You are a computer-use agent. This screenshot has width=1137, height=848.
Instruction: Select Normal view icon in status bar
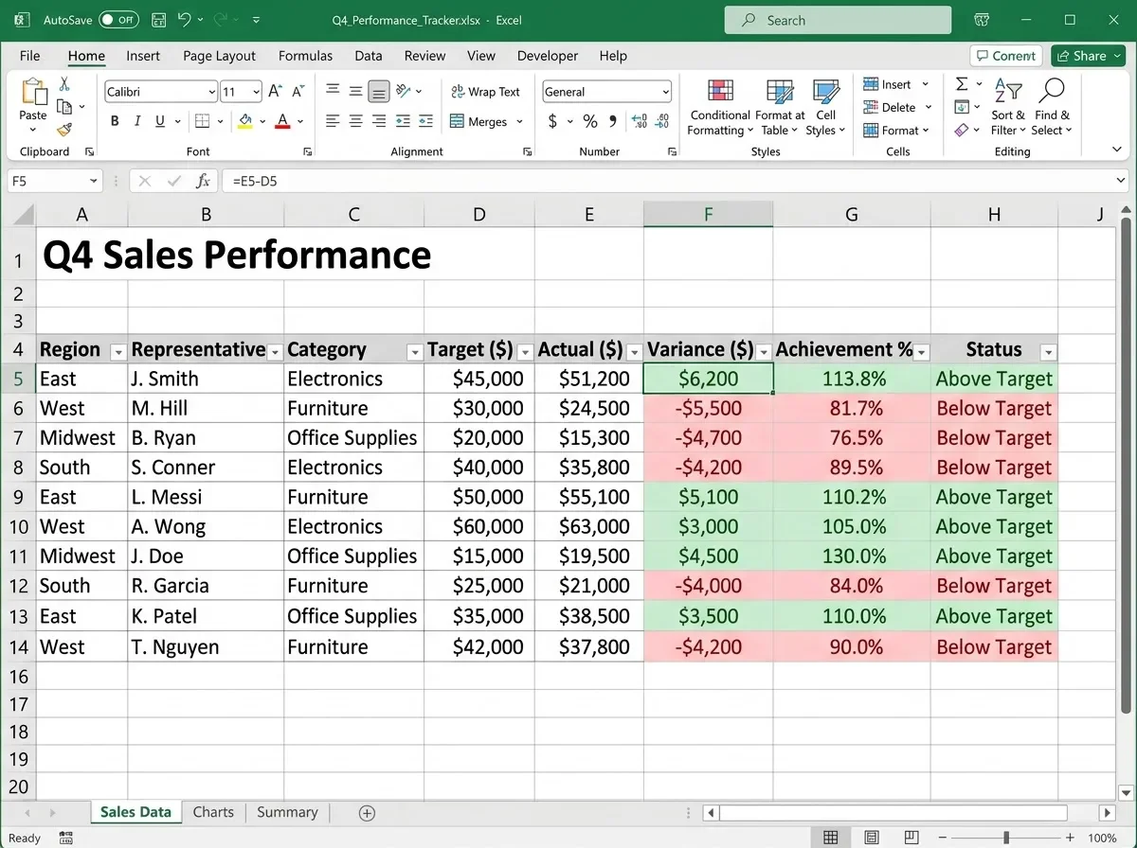pos(831,838)
